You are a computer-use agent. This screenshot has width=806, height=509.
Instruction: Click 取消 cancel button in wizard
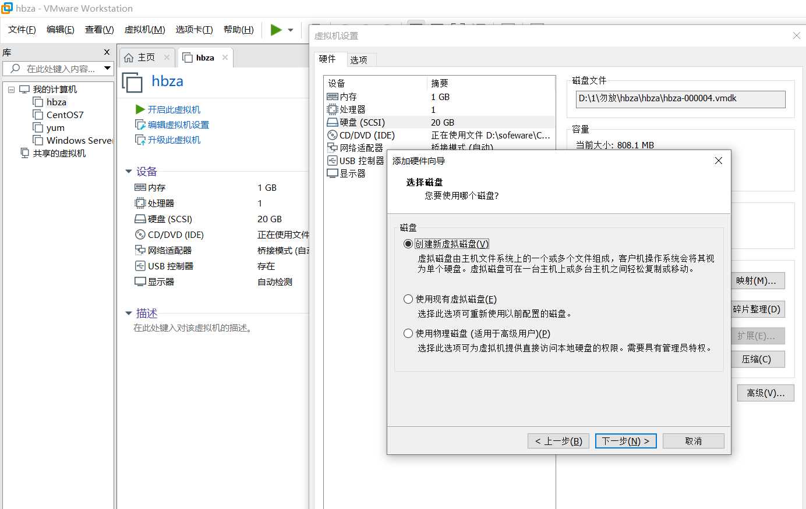[x=693, y=441]
